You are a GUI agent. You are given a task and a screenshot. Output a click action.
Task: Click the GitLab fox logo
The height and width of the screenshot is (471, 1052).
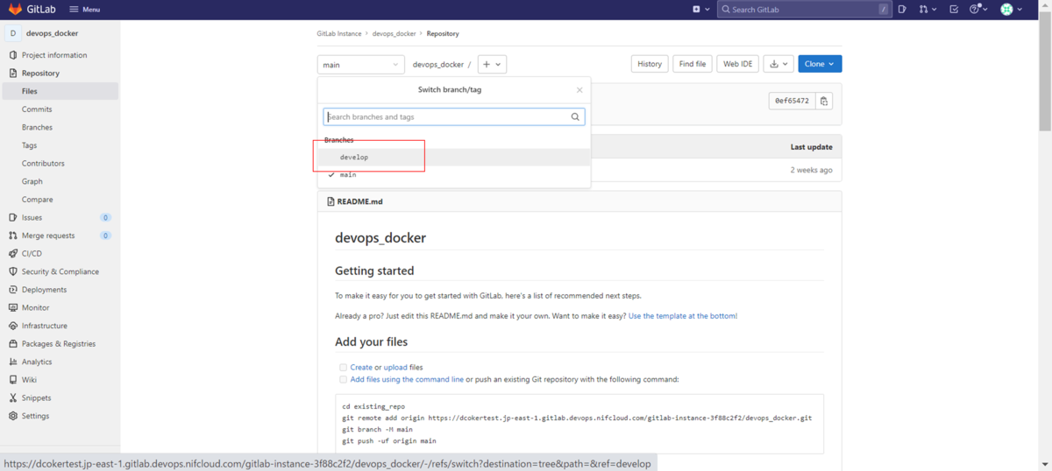pos(16,9)
